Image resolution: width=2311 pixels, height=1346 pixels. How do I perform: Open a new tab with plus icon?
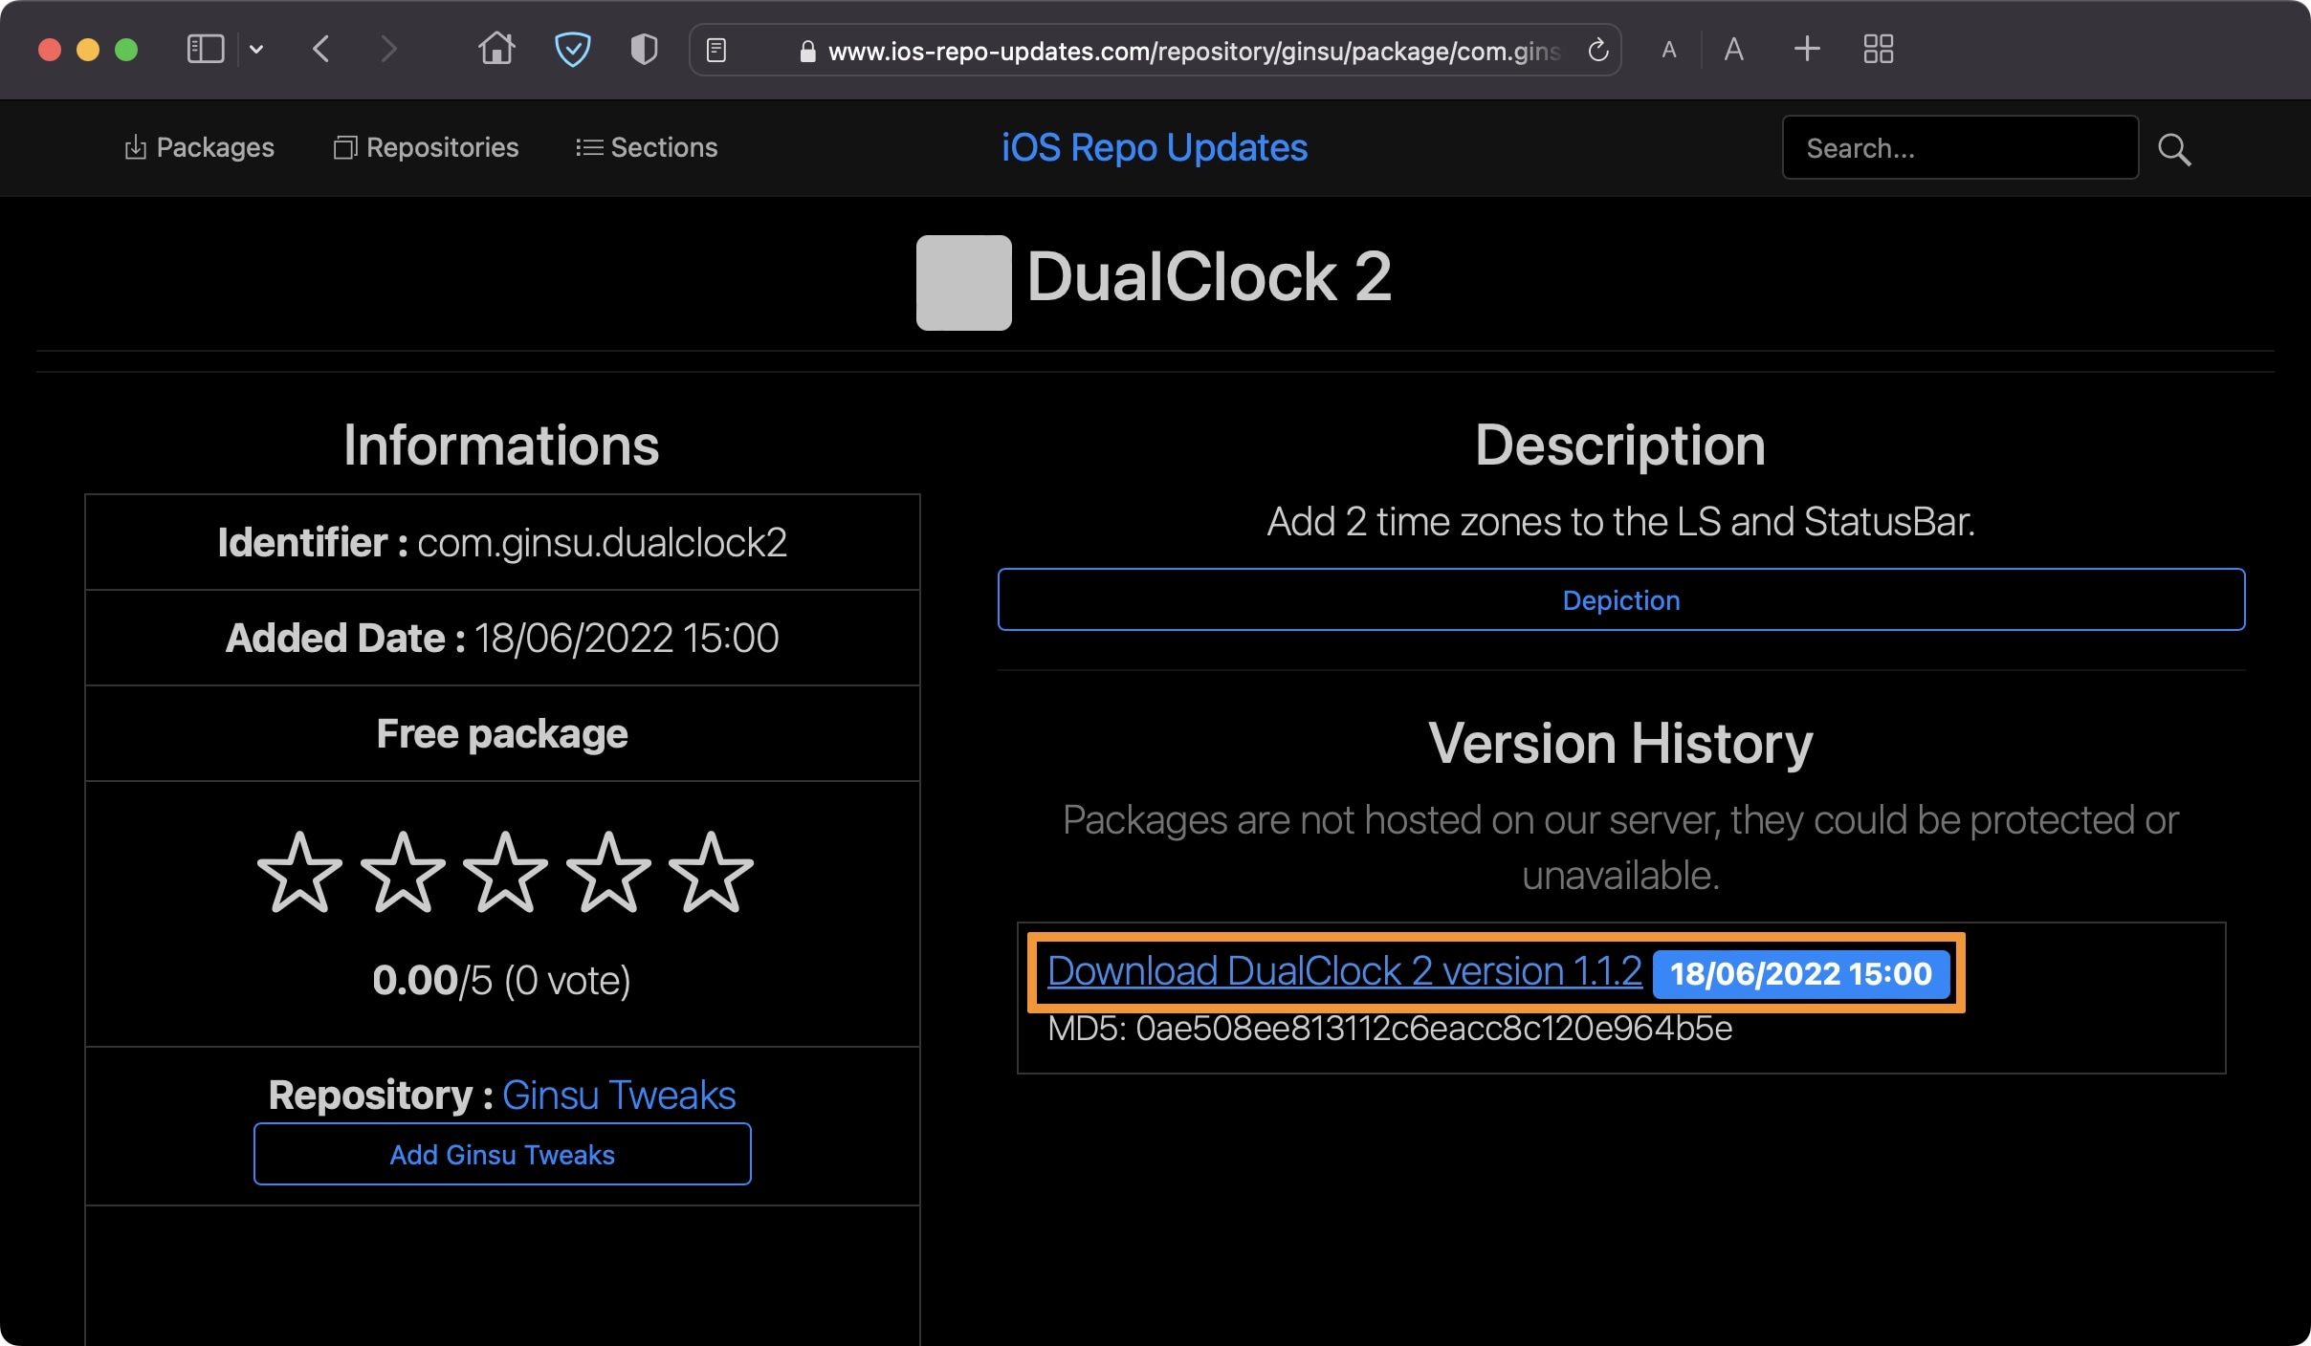point(1806,48)
